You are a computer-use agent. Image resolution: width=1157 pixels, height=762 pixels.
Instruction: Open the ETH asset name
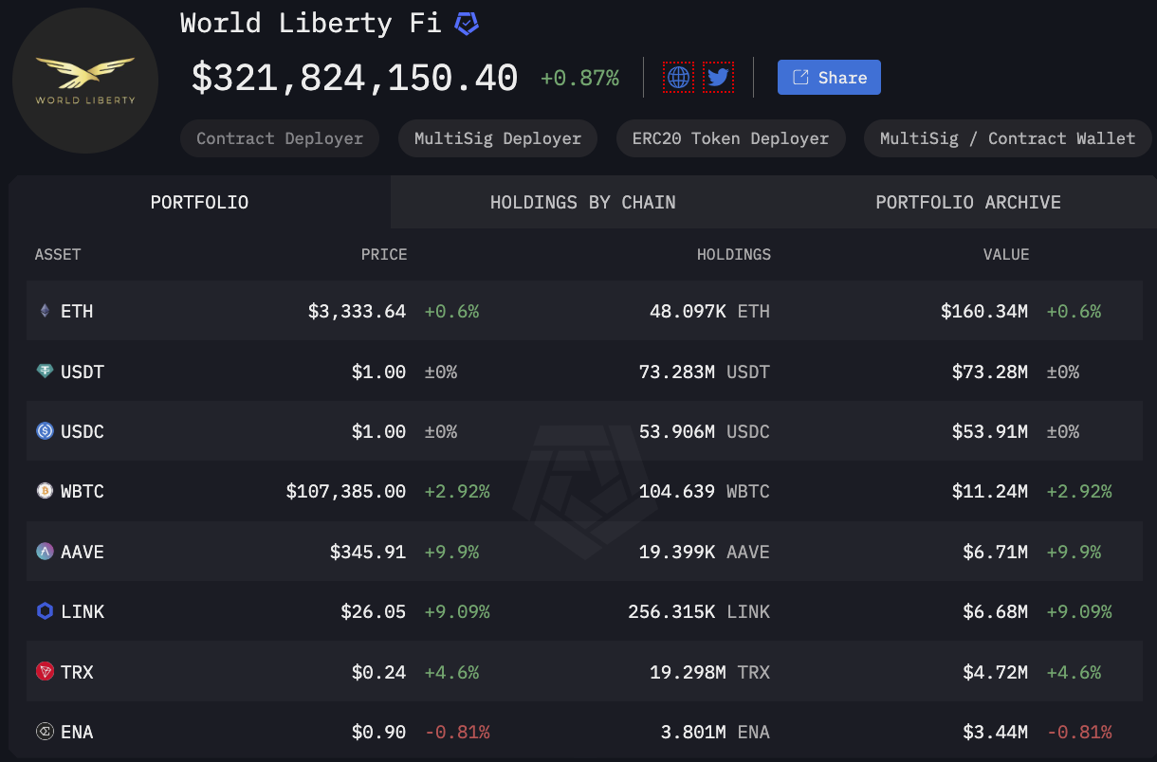[x=77, y=311]
